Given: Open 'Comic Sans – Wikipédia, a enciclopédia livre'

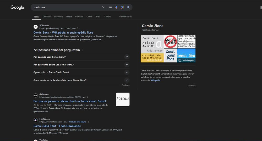Looking at the screenshot, I should tap(63, 33).
